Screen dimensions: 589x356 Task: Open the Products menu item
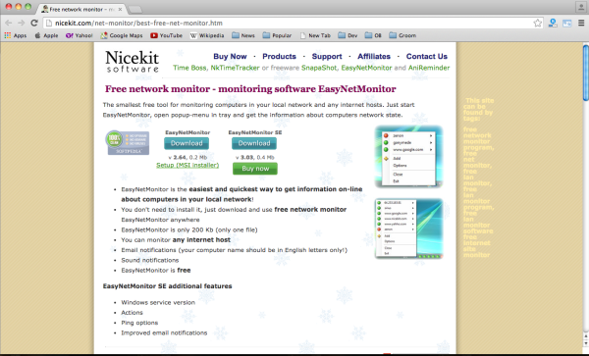click(x=279, y=56)
